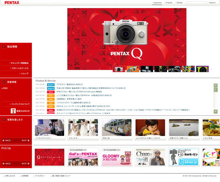Click the PENTAX logo in the header
220x182 pixels.
tap(12, 3)
